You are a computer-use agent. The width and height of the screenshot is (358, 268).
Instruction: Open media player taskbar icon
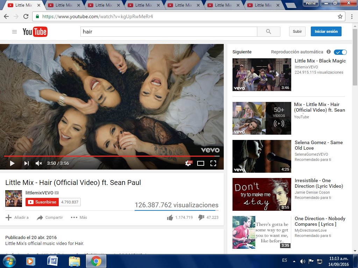pos(30,261)
